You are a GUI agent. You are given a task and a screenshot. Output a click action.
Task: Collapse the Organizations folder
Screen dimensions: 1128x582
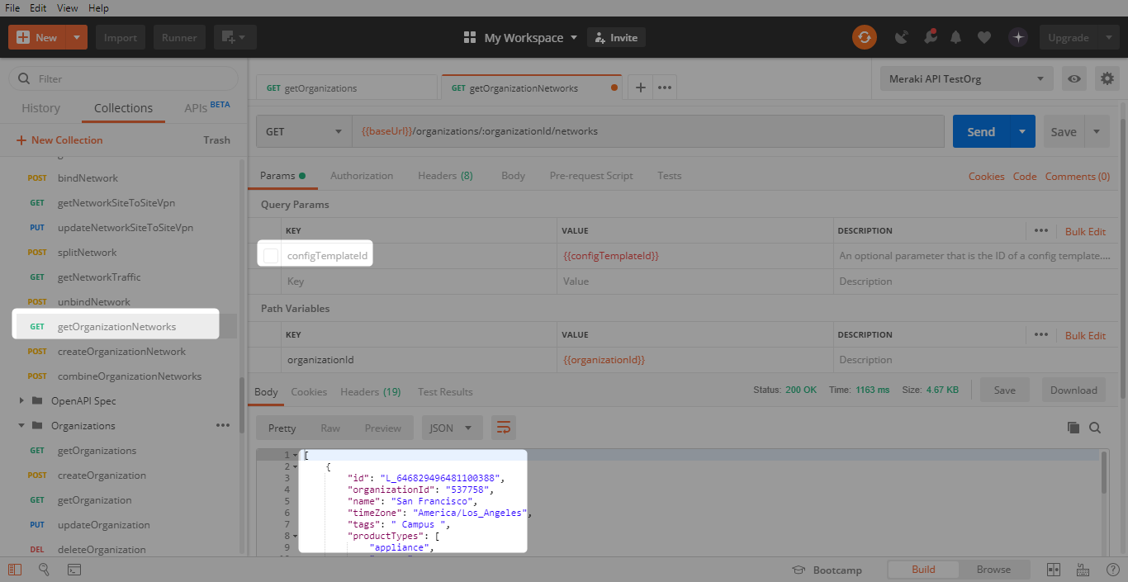[x=21, y=425]
